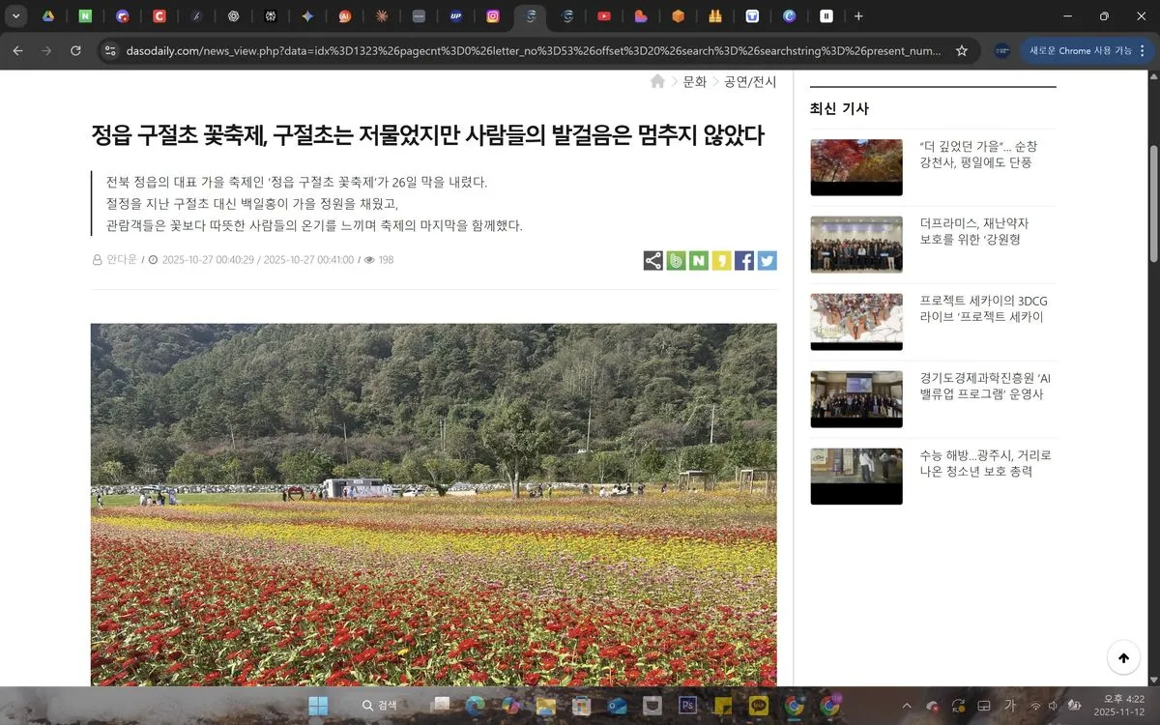1160x725 pixels.
Task: Bookmark this page with star icon
Action: pyautogui.click(x=961, y=50)
